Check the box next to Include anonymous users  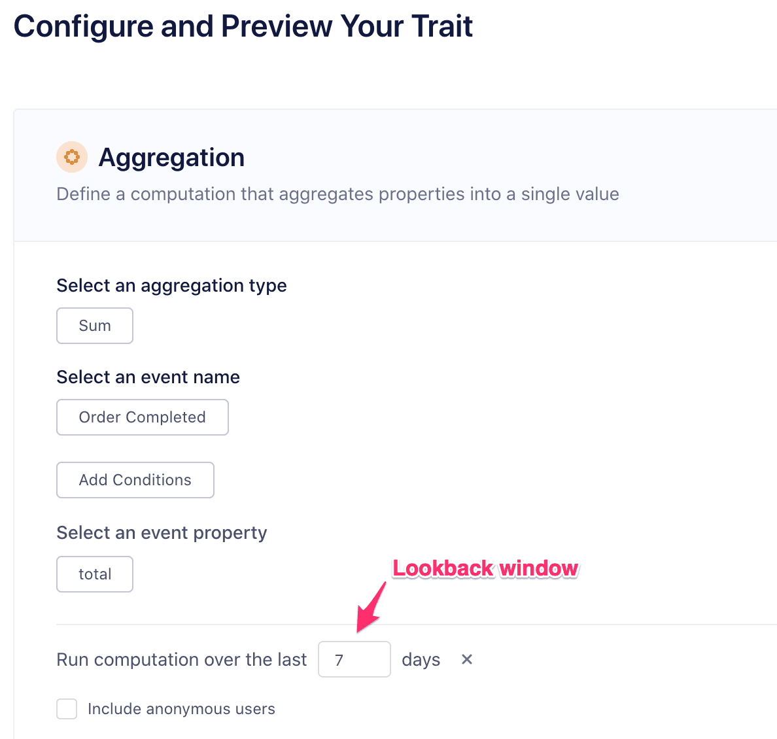[x=67, y=708]
